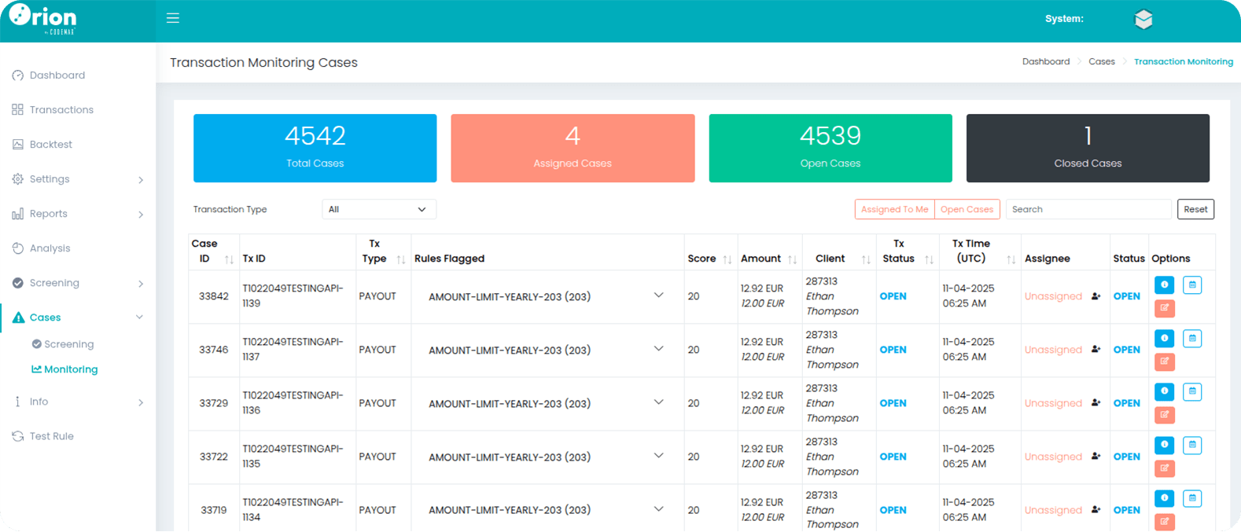Sort table by Score column arrows

[x=727, y=259]
